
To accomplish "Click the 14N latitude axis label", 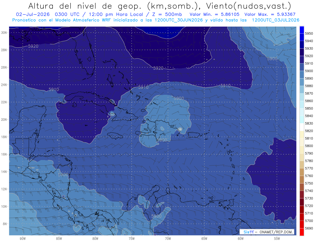I will click(x=4, y=172).
